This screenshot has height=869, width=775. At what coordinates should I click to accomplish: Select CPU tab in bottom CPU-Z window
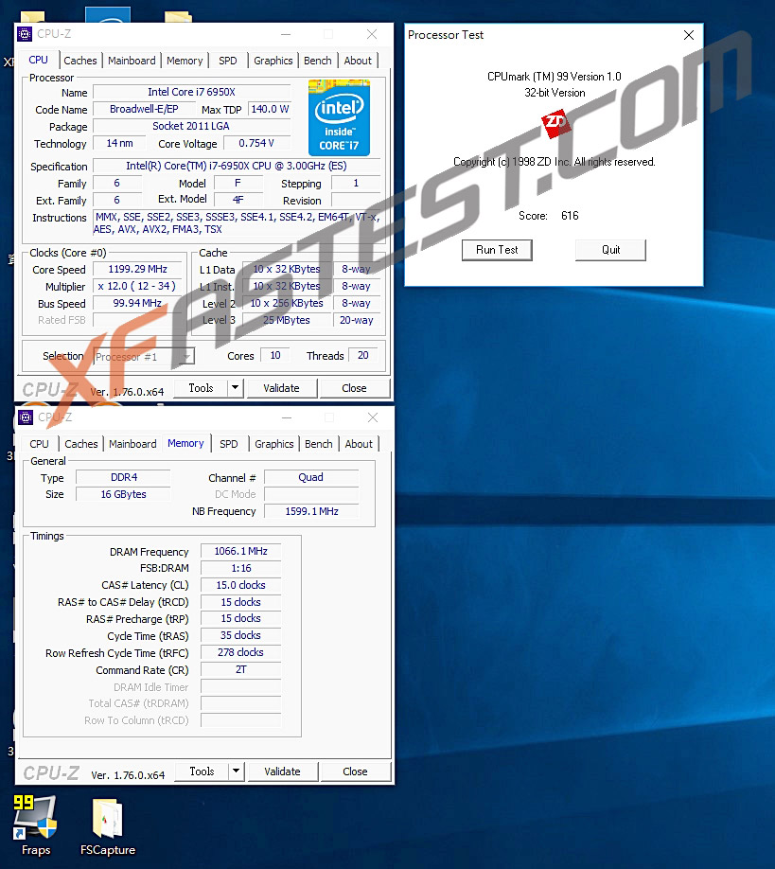pos(40,444)
